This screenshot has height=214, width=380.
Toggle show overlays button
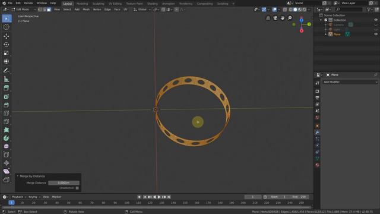[274, 10]
